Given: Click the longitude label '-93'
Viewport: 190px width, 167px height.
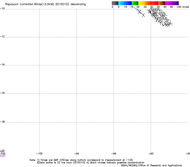Looking at the screenshot, I should point(151,154).
